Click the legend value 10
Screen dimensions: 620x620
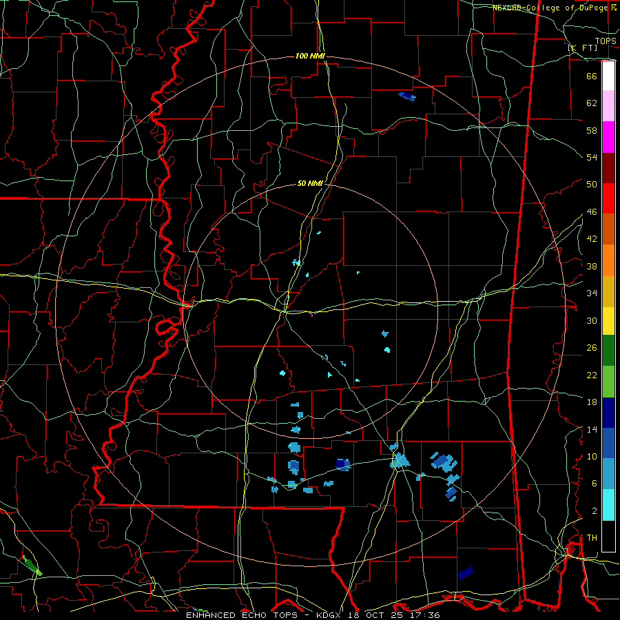point(592,456)
